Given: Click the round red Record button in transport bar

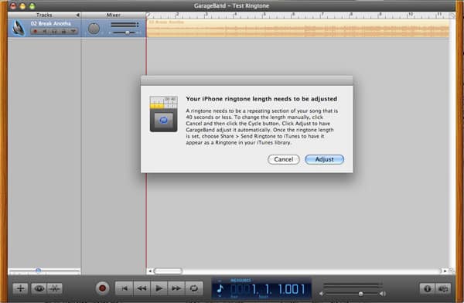Looking at the screenshot, I should [102, 288].
